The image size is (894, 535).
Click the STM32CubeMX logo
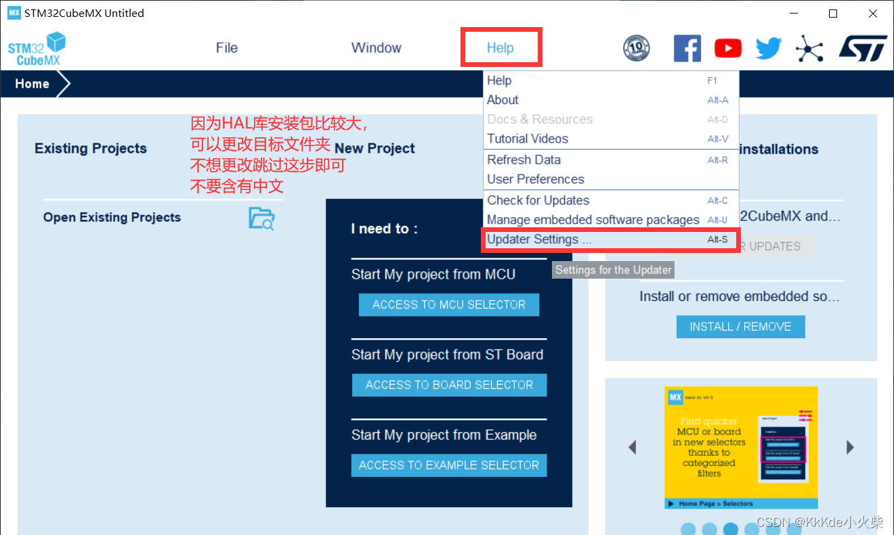coord(37,49)
